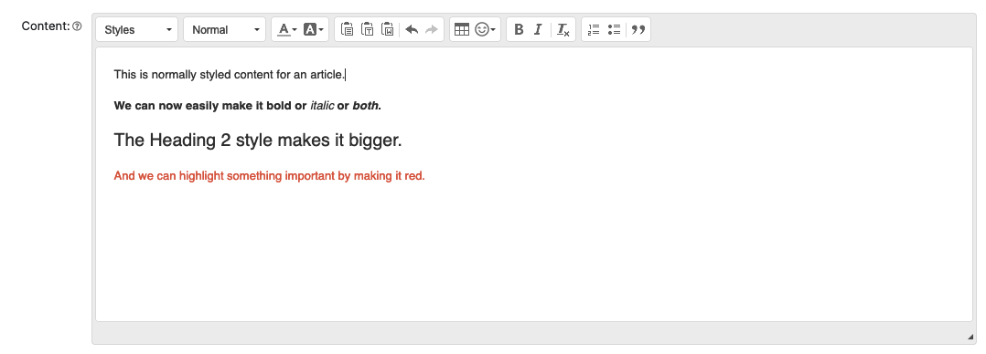Click the Heading 2 style line
Image resolution: width=986 pixels, height=354 pixels.
click(258, 140)
